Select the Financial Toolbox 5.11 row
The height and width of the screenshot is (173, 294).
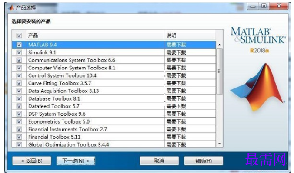pos(114,137)
